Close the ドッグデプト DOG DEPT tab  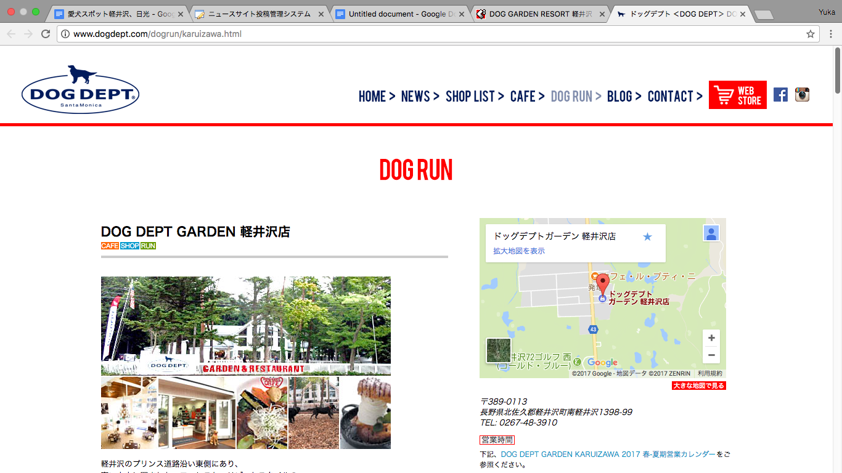click(x=742, y=14)
